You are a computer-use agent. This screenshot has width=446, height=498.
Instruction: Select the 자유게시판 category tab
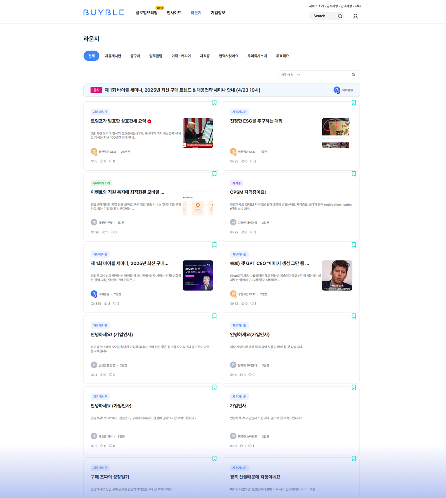[113, 56]
